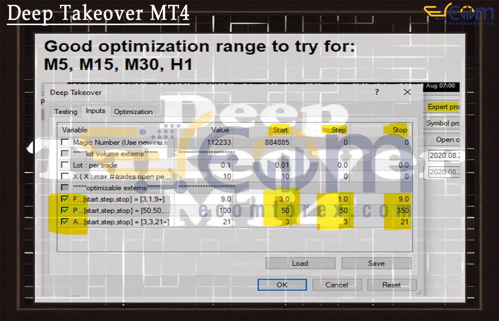Switch to the Testing tab
499x321 pixels.
point(66,112)
